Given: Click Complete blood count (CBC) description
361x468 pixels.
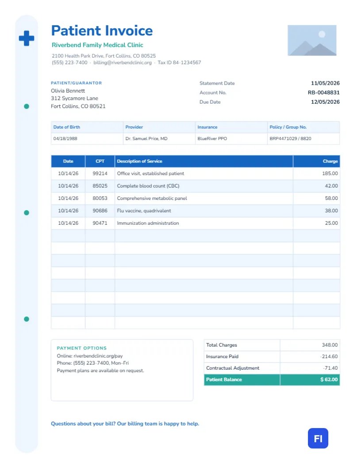Looking at the screenshot, I should point(148,186).
